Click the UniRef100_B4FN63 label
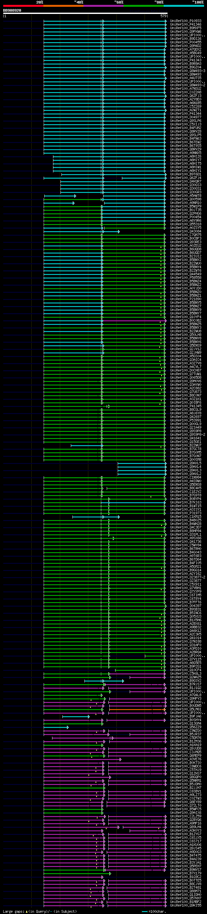 (186, 138)
